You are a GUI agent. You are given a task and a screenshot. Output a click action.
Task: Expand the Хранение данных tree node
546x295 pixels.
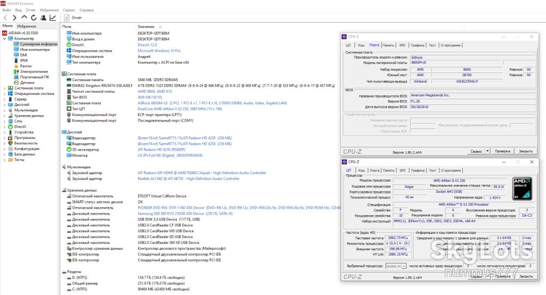(4, 116)
